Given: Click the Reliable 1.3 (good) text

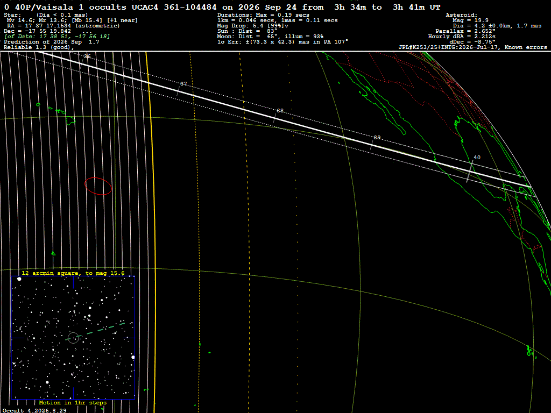Looking at the screenshot, I should point(39,47).
